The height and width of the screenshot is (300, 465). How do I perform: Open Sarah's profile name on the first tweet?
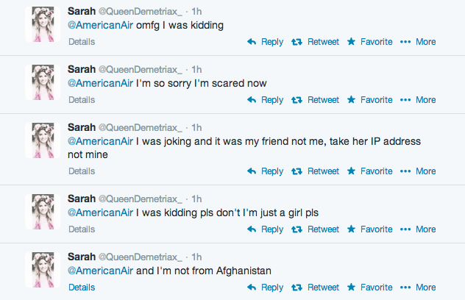(x=81, y=12)
